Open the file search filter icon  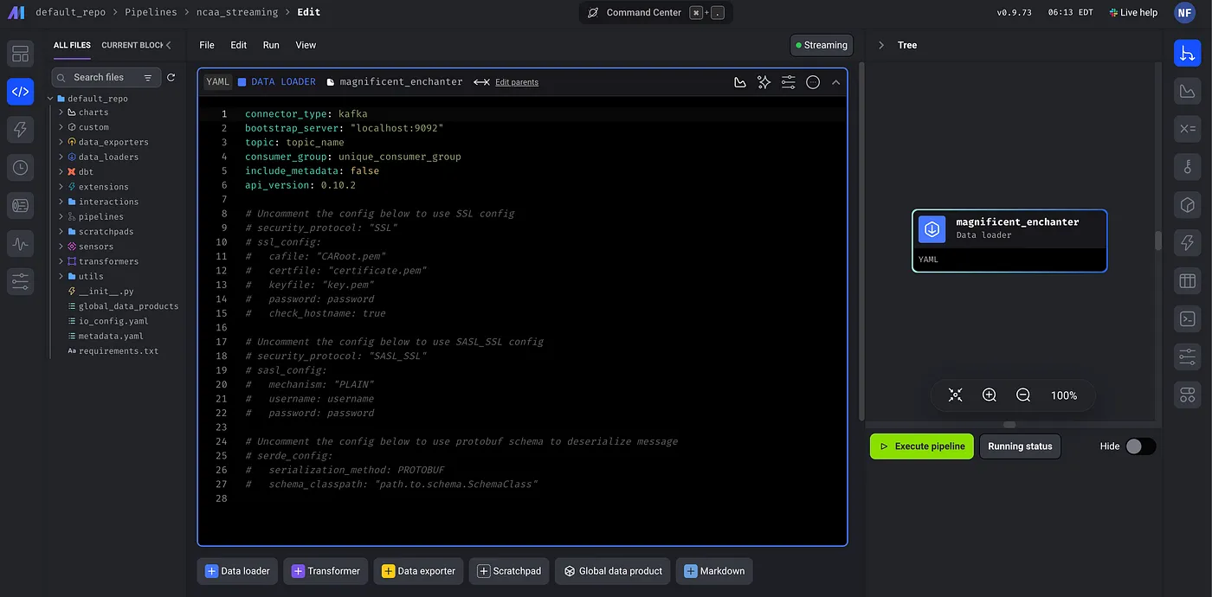coord(148,78)
